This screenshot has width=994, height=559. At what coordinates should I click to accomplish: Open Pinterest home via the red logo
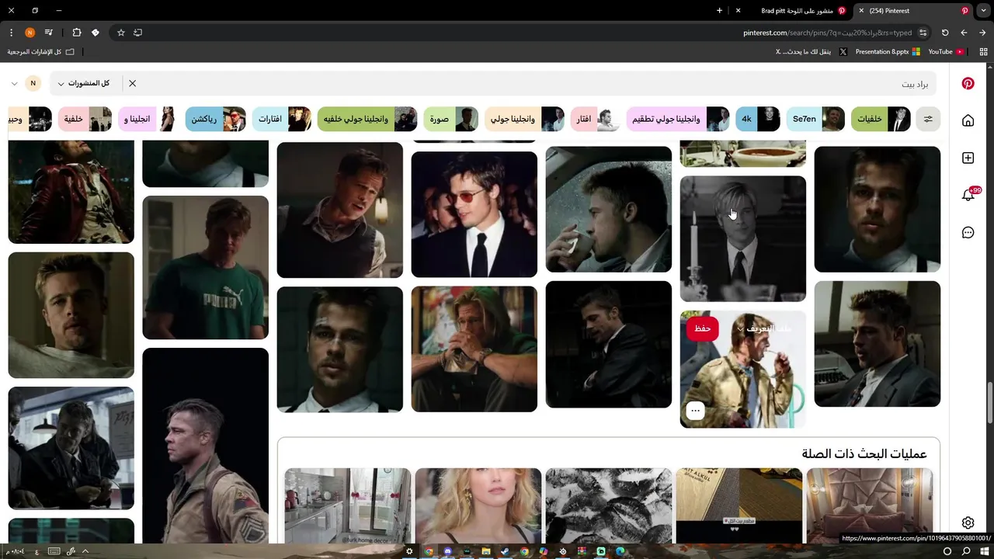point(968,83)
